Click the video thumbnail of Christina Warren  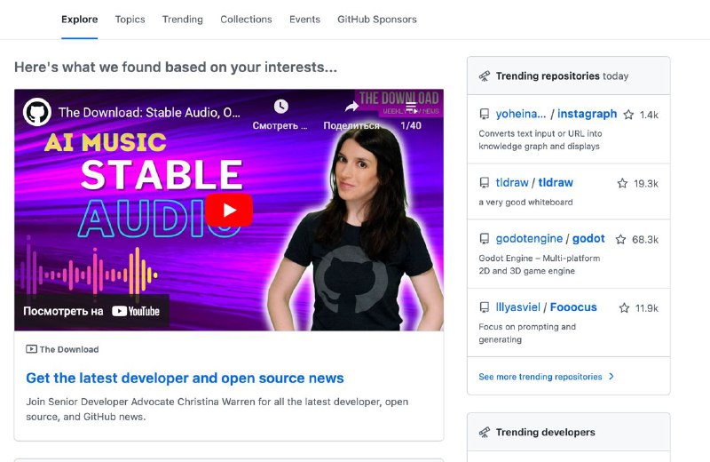point(229,210)
